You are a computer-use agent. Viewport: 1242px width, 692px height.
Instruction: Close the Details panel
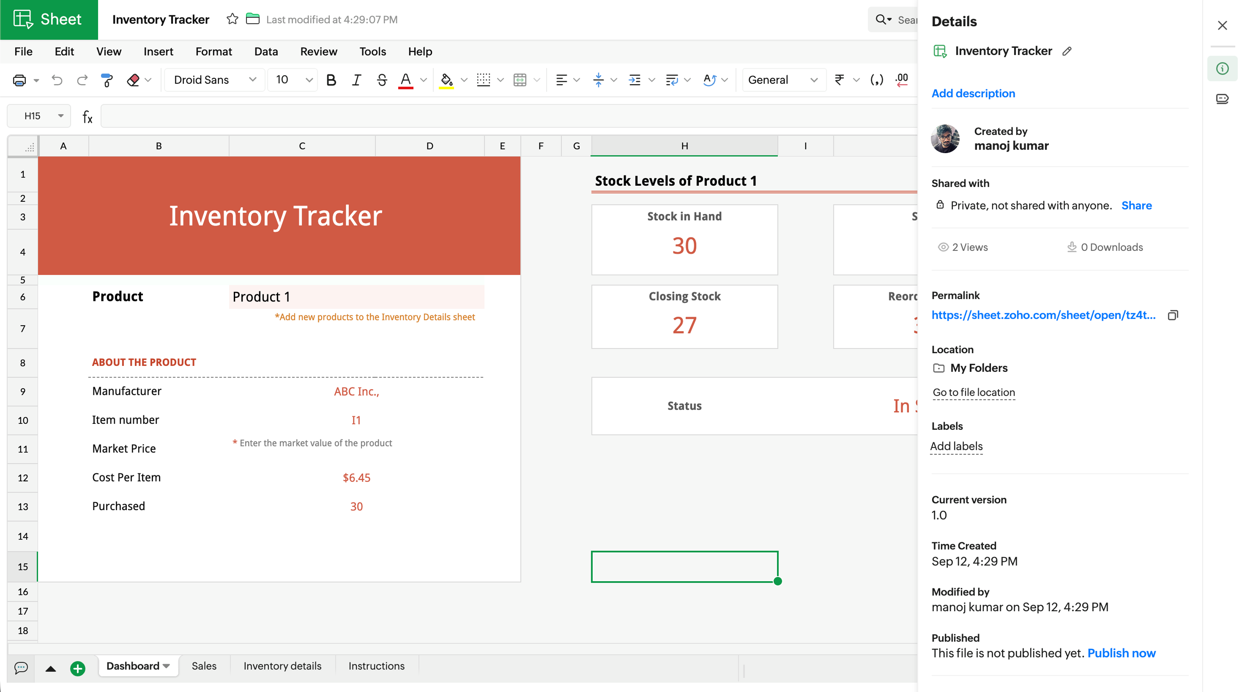(x=1222, y=25)
